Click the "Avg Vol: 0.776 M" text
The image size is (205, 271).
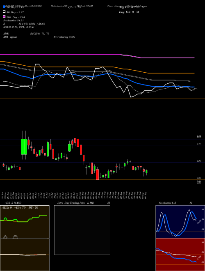tap(132, 7)
